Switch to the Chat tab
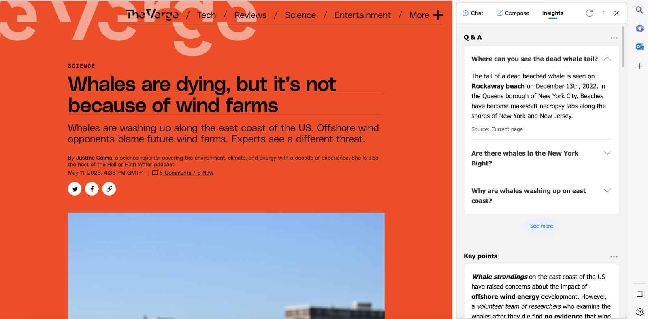The height and width of the screenshot is (319, 648). (x=473, y=13)
